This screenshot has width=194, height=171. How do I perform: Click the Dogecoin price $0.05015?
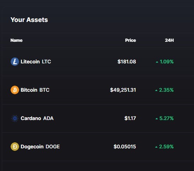125,147
